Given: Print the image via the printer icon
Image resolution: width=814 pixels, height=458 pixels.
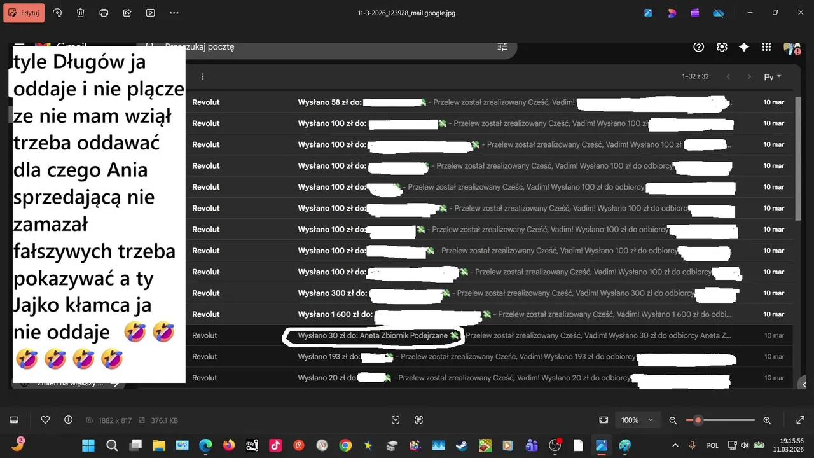Looking at the screenshot, I should pyautogui.click(x=104, y=13).
